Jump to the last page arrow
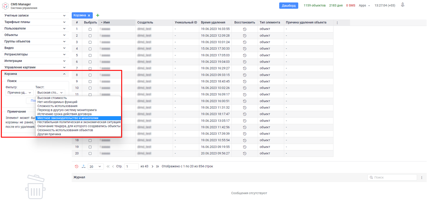 [158, 167]
